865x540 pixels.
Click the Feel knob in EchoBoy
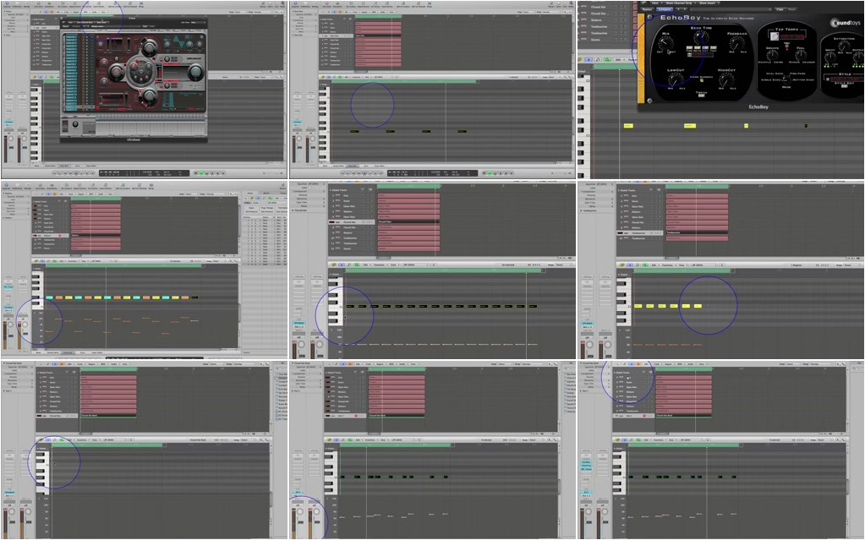pyautogui.click(x=801, y=55)
